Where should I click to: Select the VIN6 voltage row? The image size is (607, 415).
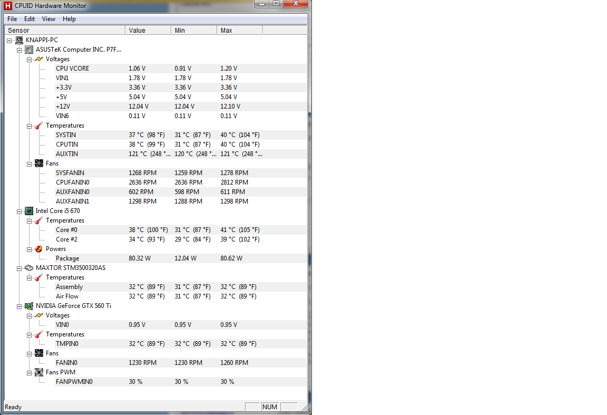tap(181, 116)
